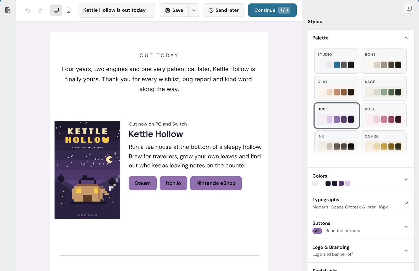Switch to desktop preview mode

point(56,10)
